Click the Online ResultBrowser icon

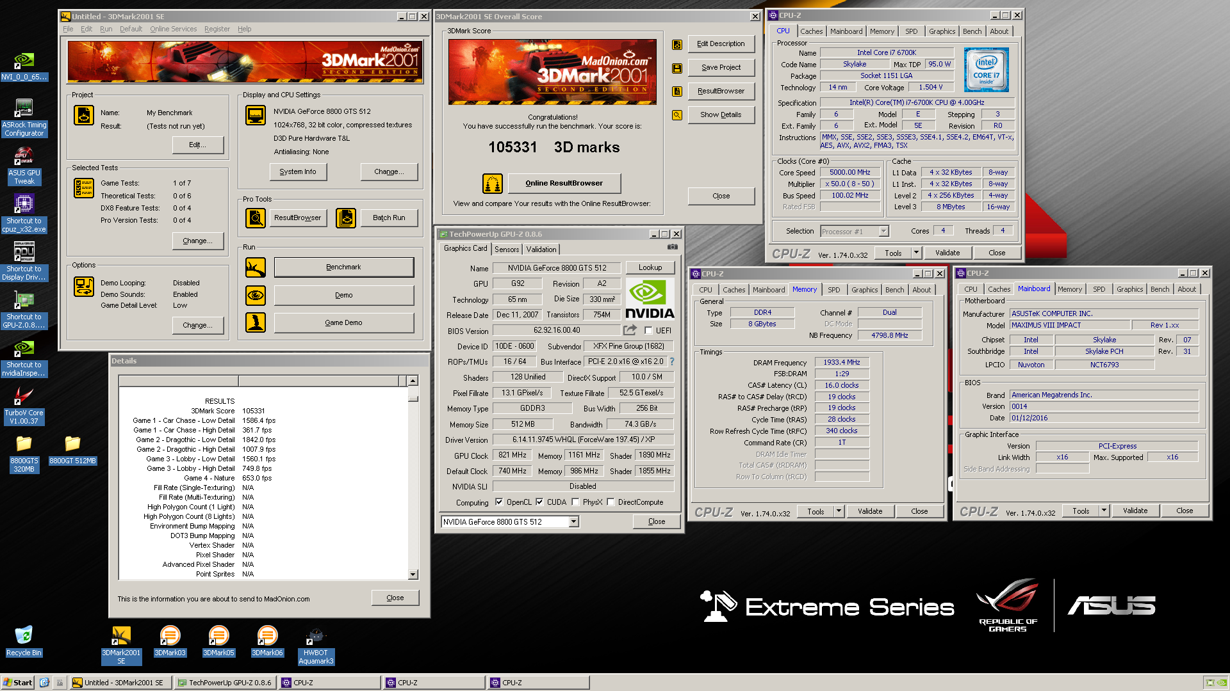(493, 184)
